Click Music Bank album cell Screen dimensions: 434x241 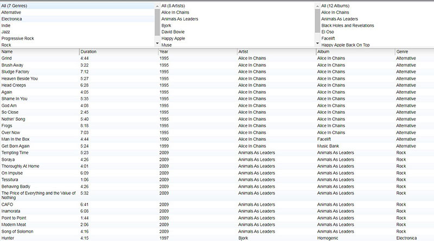point(328,146)
